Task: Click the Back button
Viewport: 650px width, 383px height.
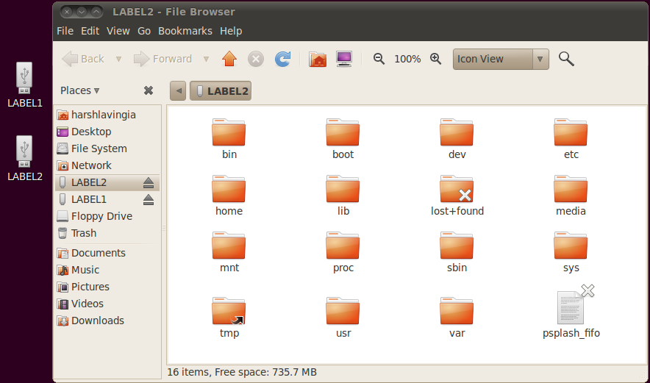Action: coord(83,60)
